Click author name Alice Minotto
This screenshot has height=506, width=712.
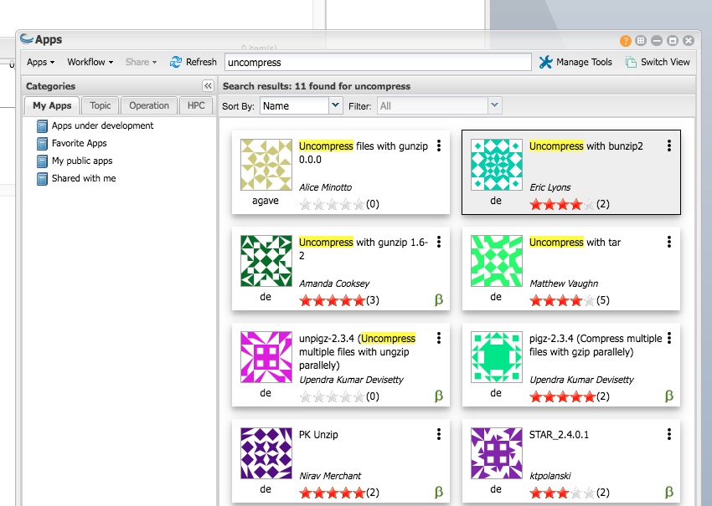pyautogui.click(x=325, y=187)
